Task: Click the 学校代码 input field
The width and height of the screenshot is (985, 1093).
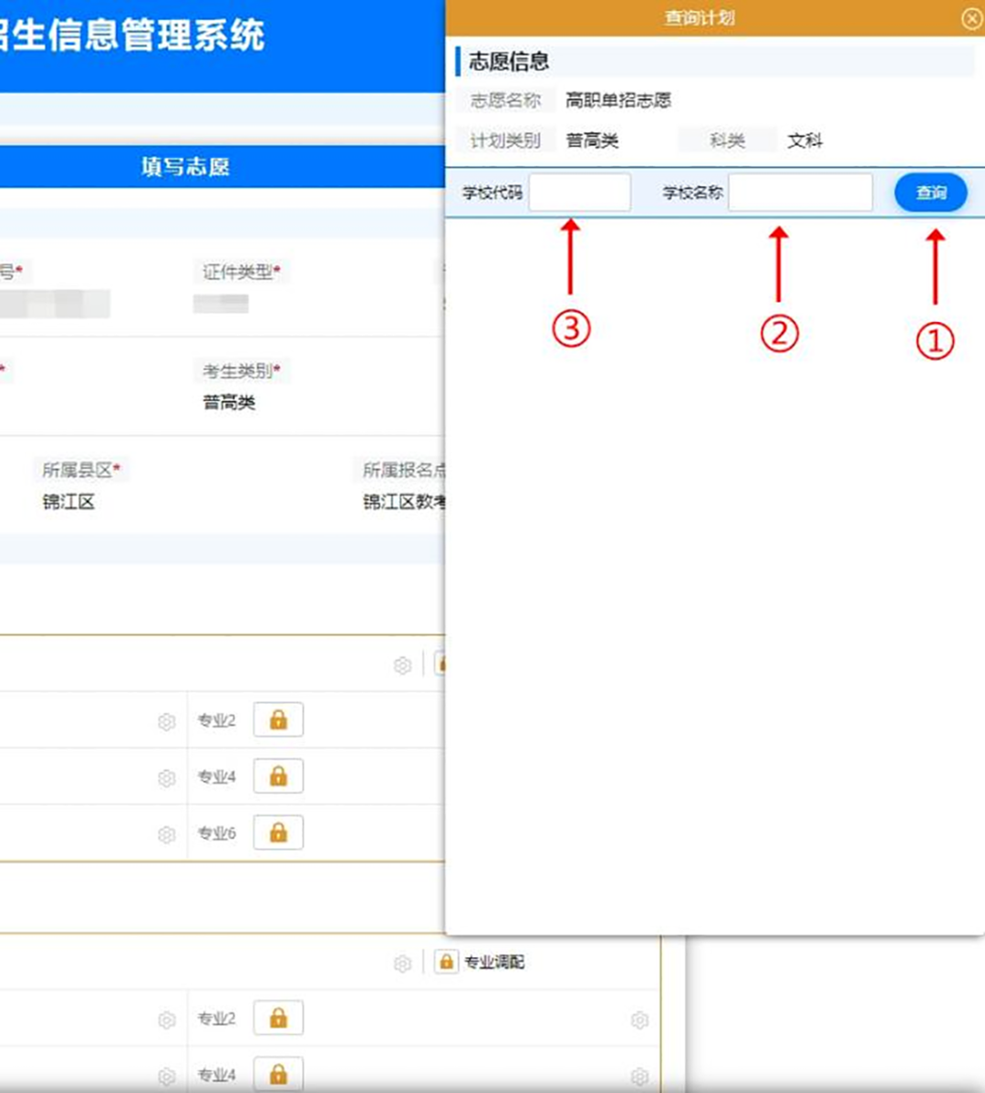Action: (579, 192)
